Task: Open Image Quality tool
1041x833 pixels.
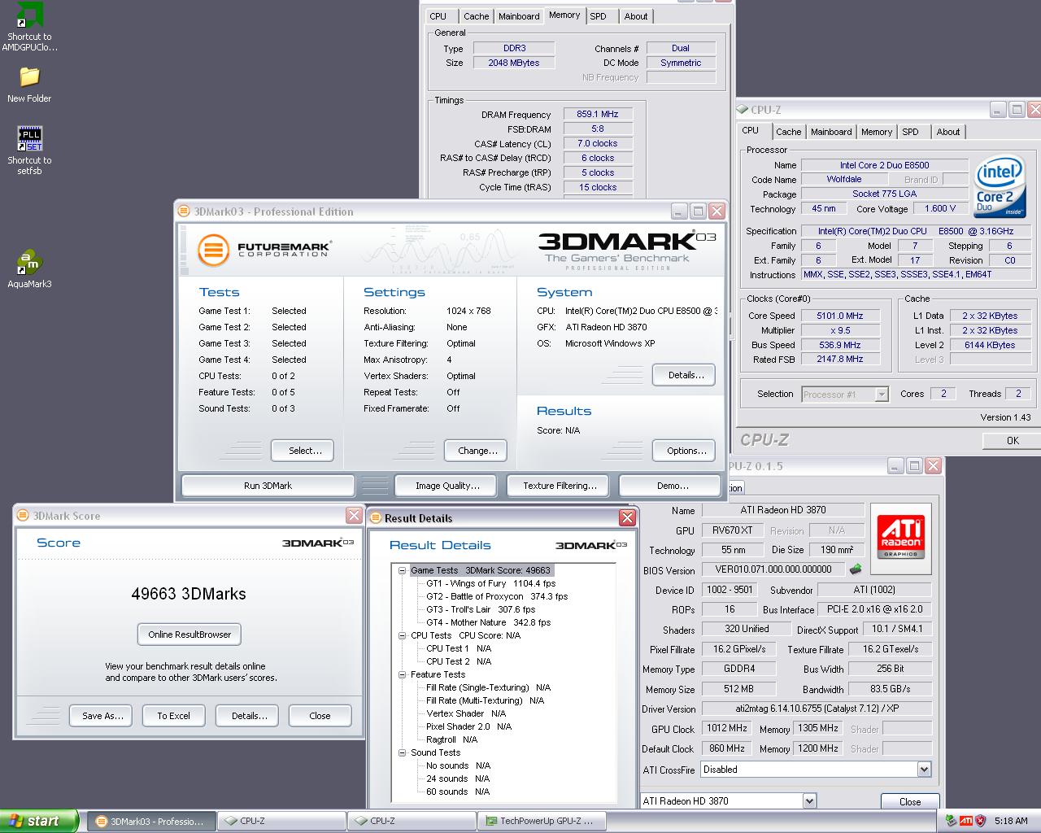Action: (x=447, y=486)
